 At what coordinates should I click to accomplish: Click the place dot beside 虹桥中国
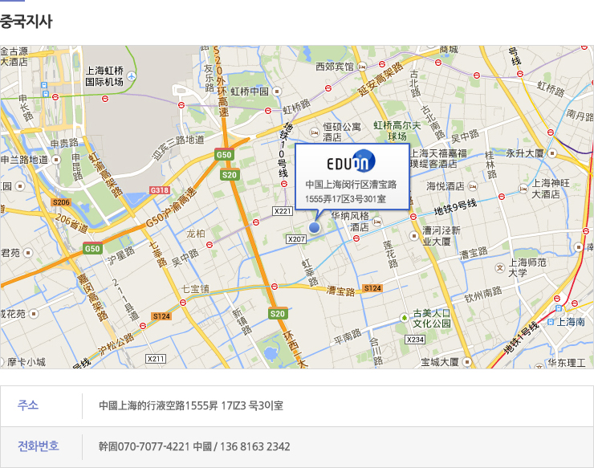(x=277, y=92)
